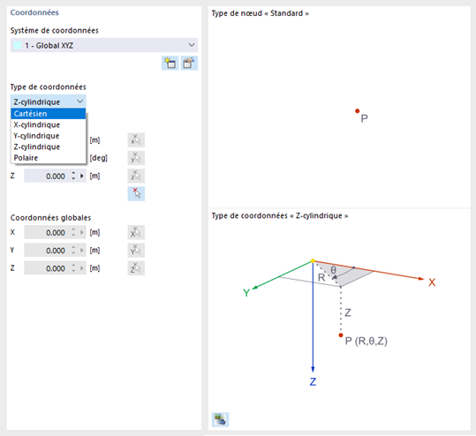The width and height of the screenshot is (476, 436).
Task: Click the pick Y coordinate icon beside [deg]
Action: (136, 158)
